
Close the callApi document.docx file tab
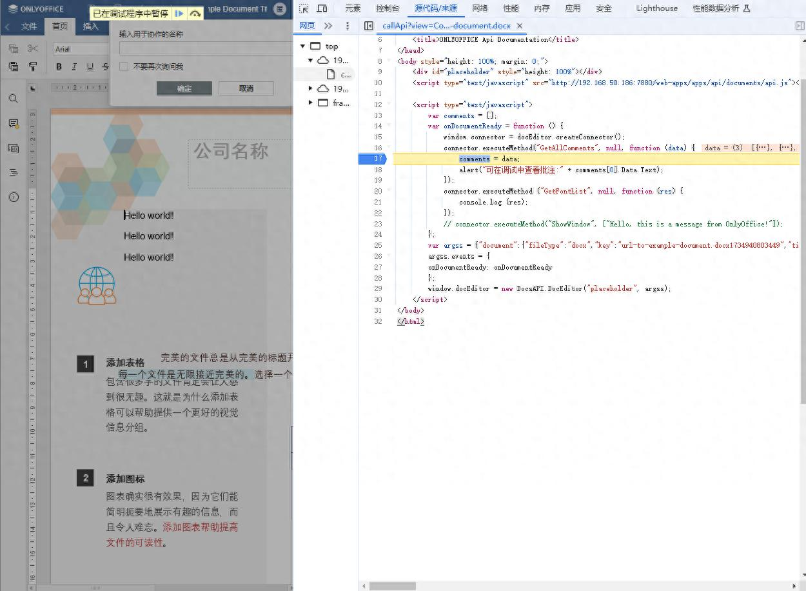coord(520,26)
